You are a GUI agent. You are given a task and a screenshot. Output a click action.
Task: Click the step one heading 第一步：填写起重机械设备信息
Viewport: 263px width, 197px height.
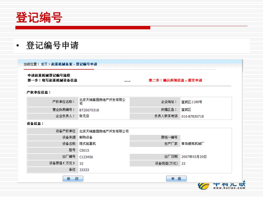[52, 80]
